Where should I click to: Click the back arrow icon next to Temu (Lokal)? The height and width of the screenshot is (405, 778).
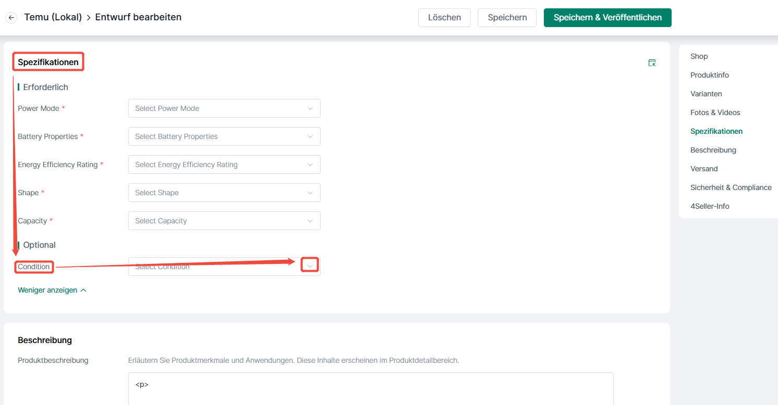pyautogui.click(x=11, y=18)
